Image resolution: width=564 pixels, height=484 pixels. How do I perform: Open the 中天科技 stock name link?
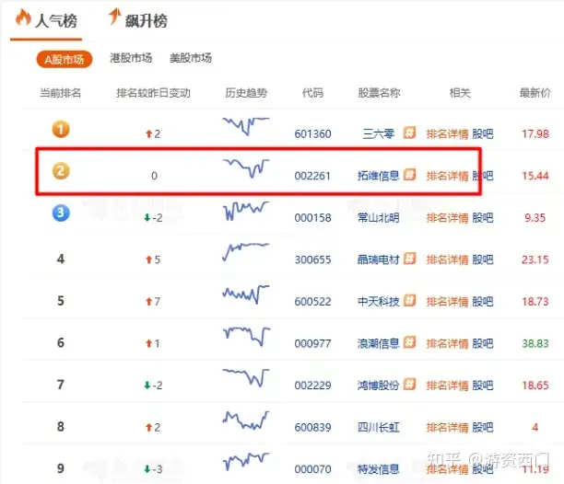379,301
